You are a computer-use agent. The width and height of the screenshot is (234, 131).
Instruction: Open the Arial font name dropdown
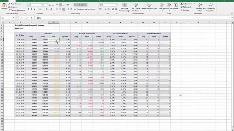click(41, 5)
